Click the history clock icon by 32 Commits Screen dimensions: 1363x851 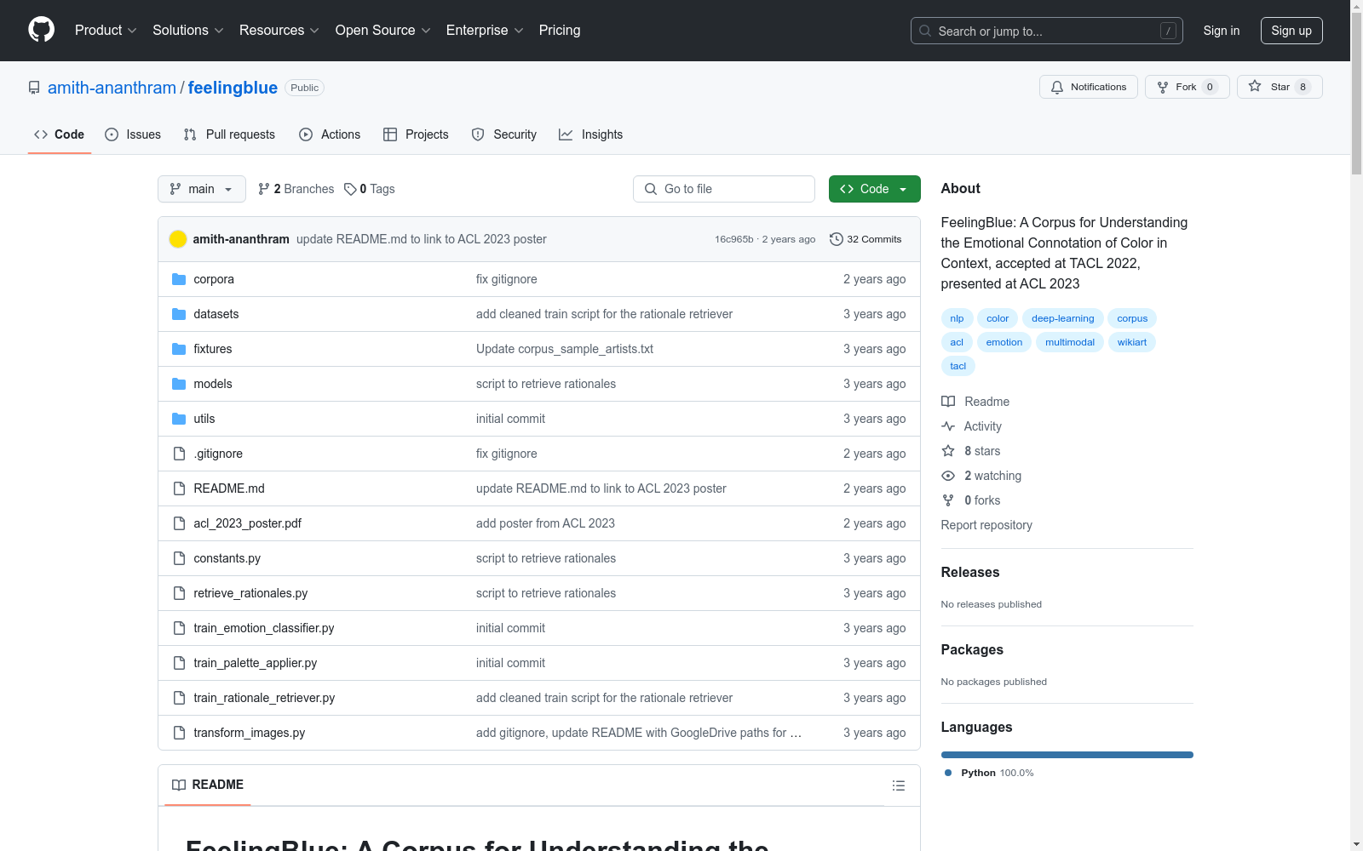pyautogui.click(x=837, y=239)
